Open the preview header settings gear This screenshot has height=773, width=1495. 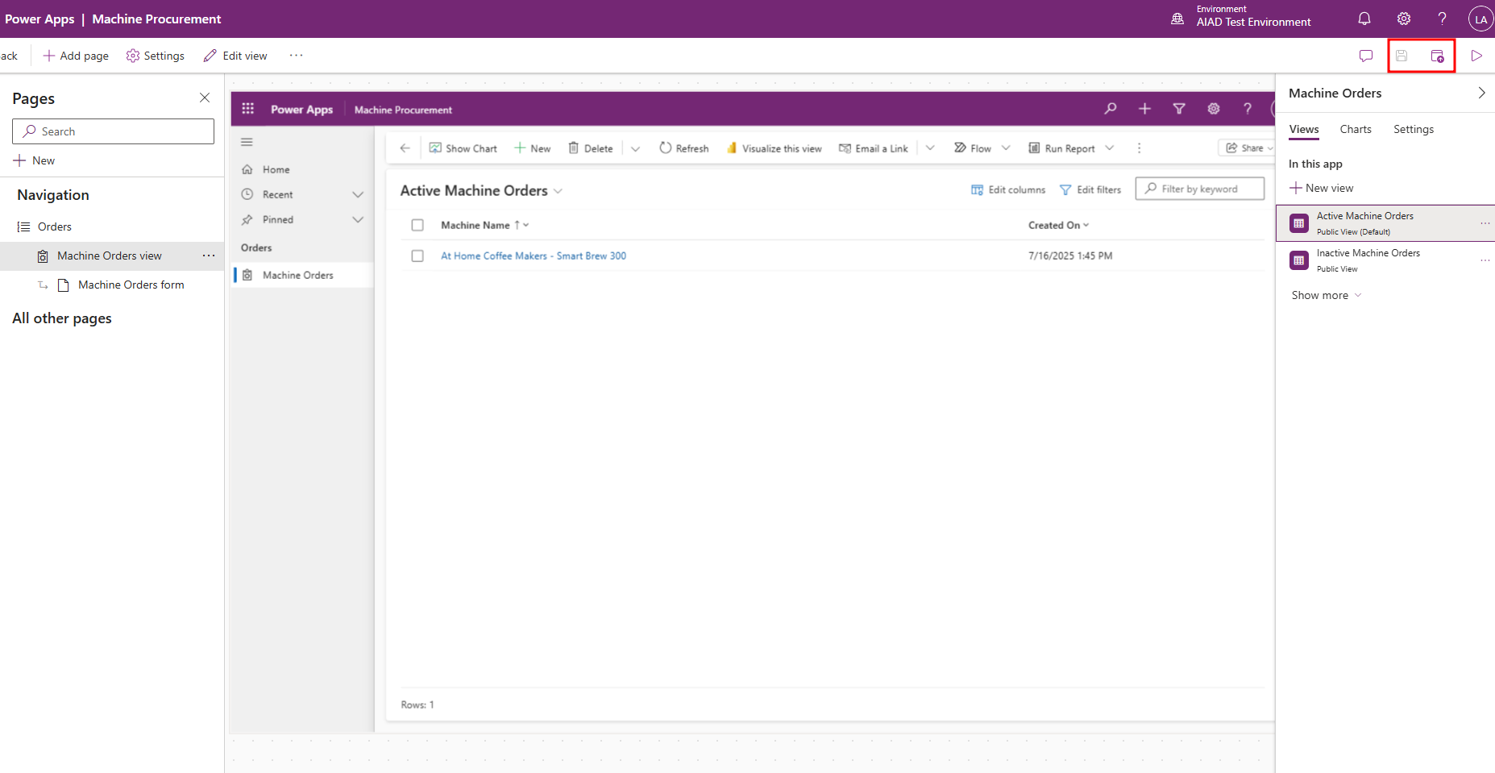point(1214,108)
